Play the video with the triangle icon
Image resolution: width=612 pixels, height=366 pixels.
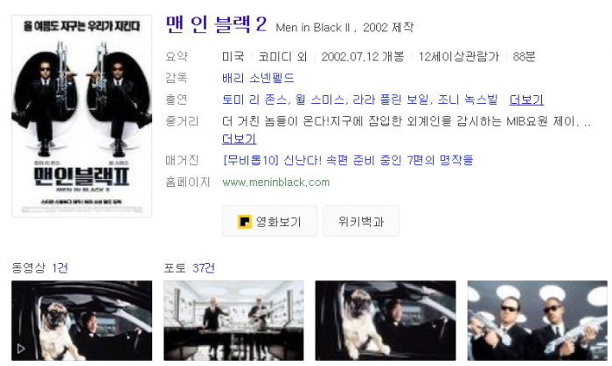(81, 321)
